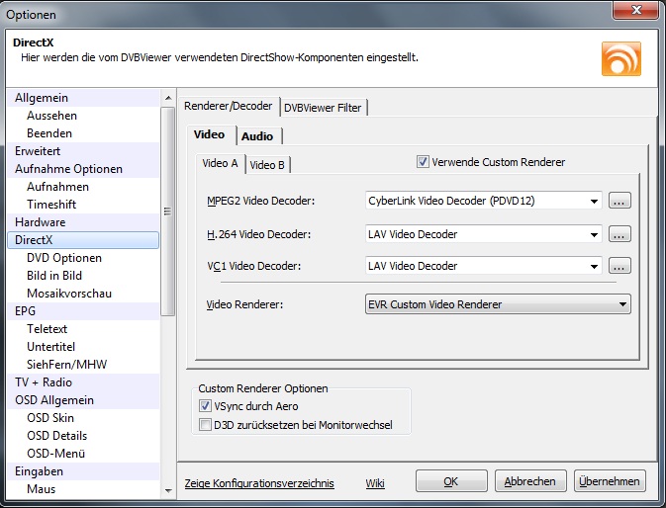
Task: Switch to the DVBViewer Filter tab
Action: coord(324,107)
